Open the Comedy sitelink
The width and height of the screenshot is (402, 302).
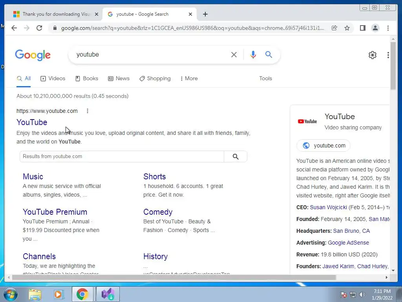pos(158,212)
